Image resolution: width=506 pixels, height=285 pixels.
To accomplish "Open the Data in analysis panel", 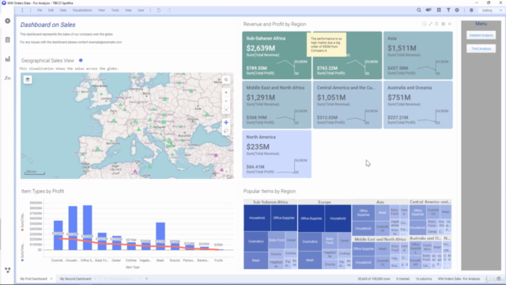I will 7,40.
